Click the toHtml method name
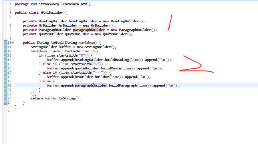 tap(57, 43)
